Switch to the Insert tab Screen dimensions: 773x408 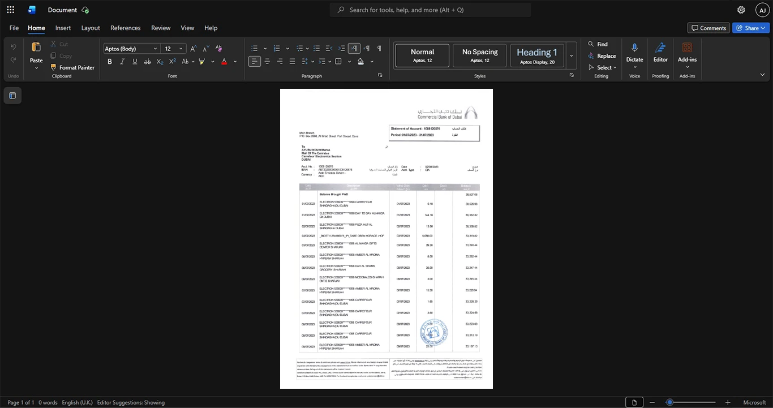tap(63, 28)
